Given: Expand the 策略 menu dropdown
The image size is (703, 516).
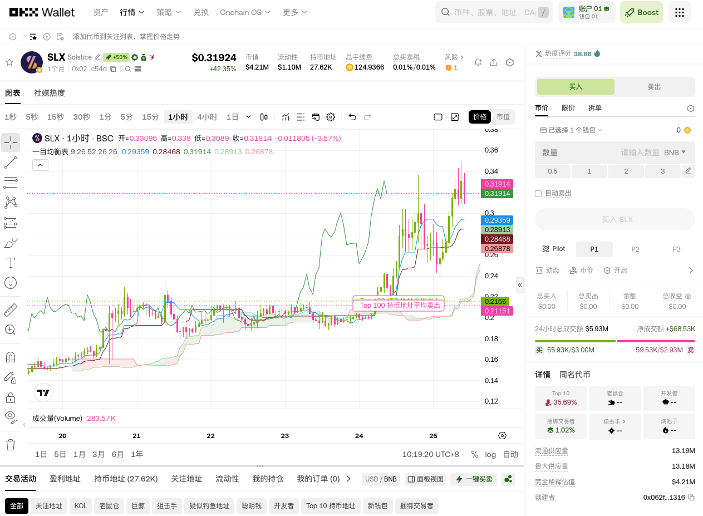Looking at the screenshot, I should 169,12.
